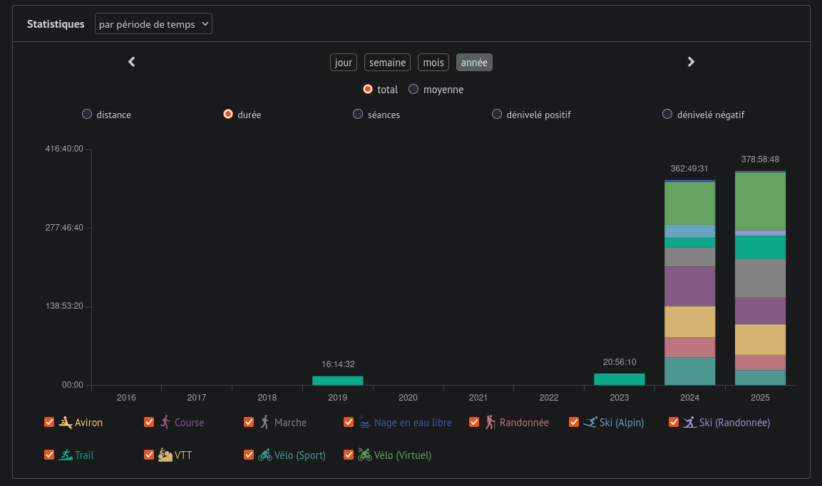
Task: Uncheck the Vélo (Sport) checkbox
Action: tap(249, 455)
